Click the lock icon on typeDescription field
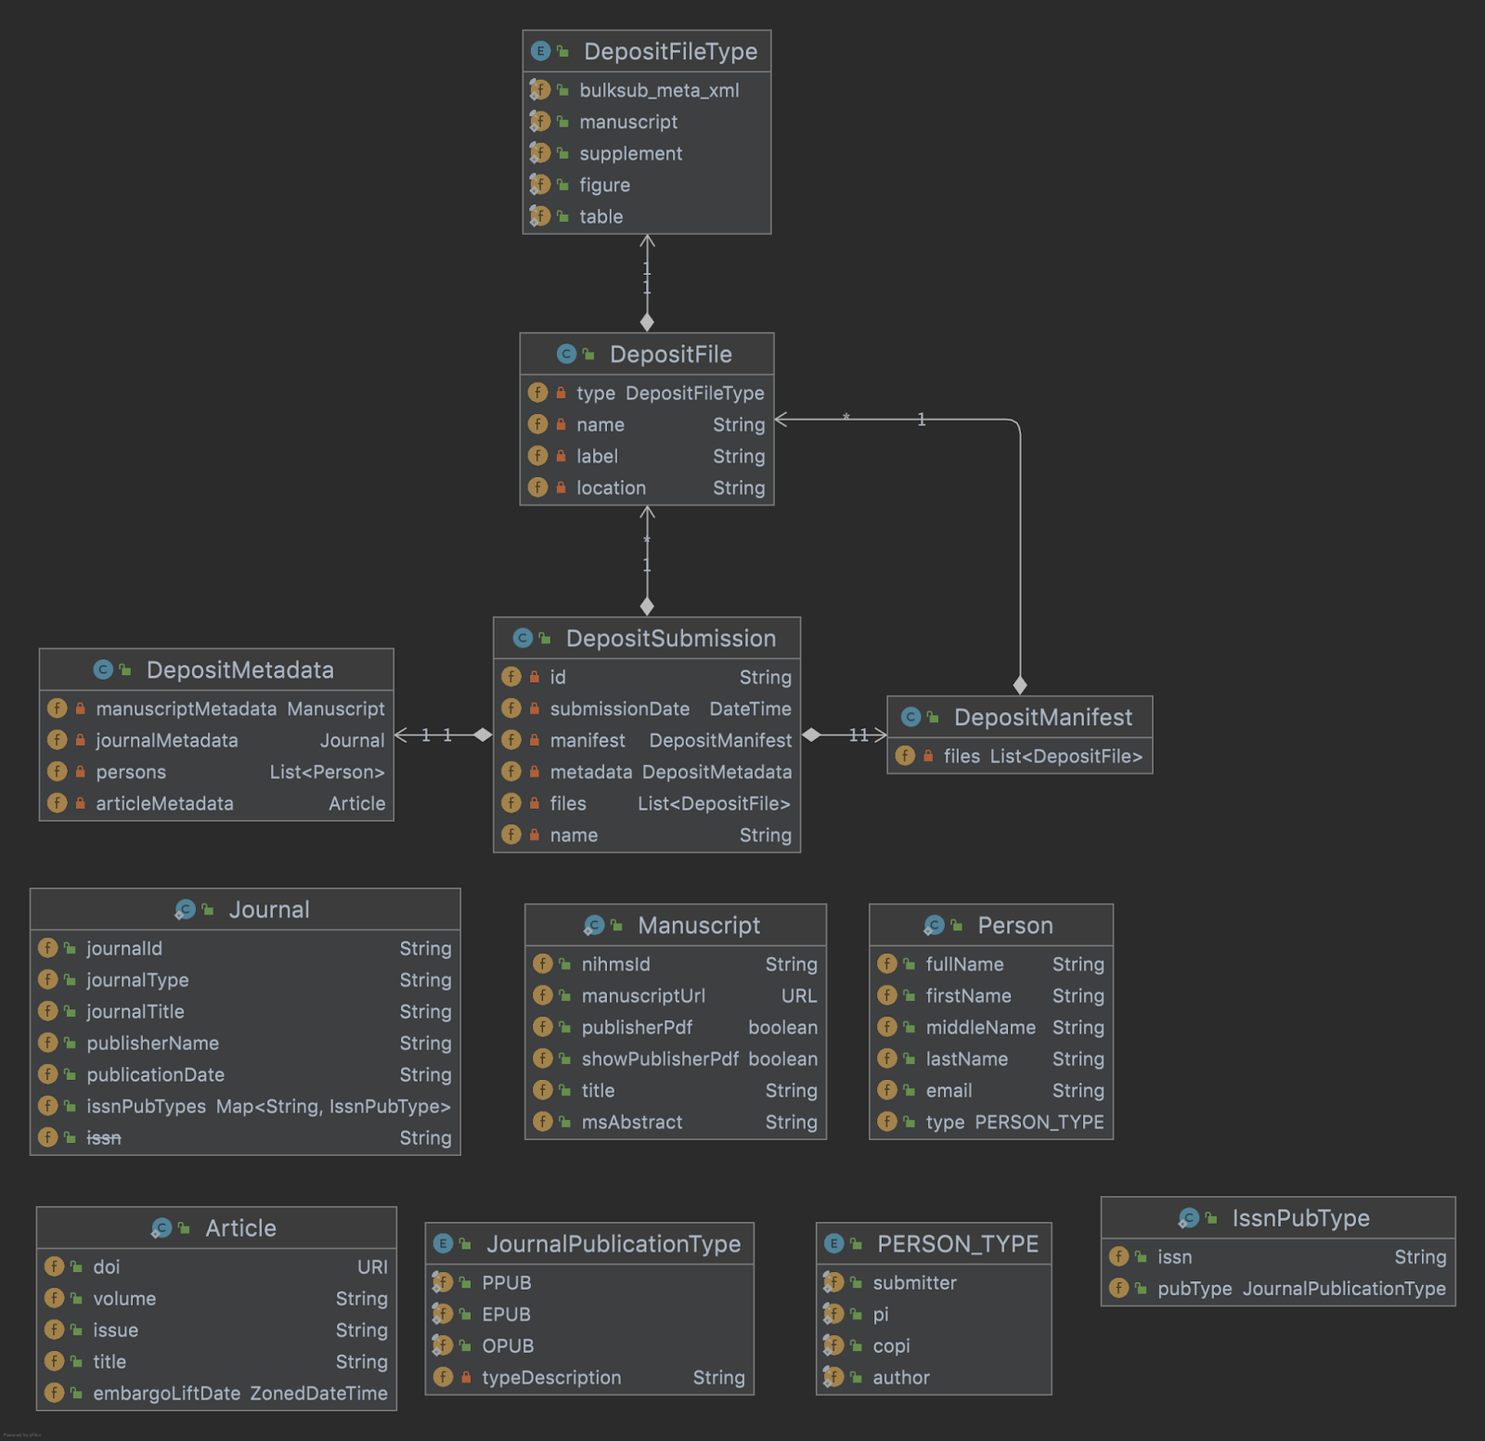 (x=466, y=1377)
